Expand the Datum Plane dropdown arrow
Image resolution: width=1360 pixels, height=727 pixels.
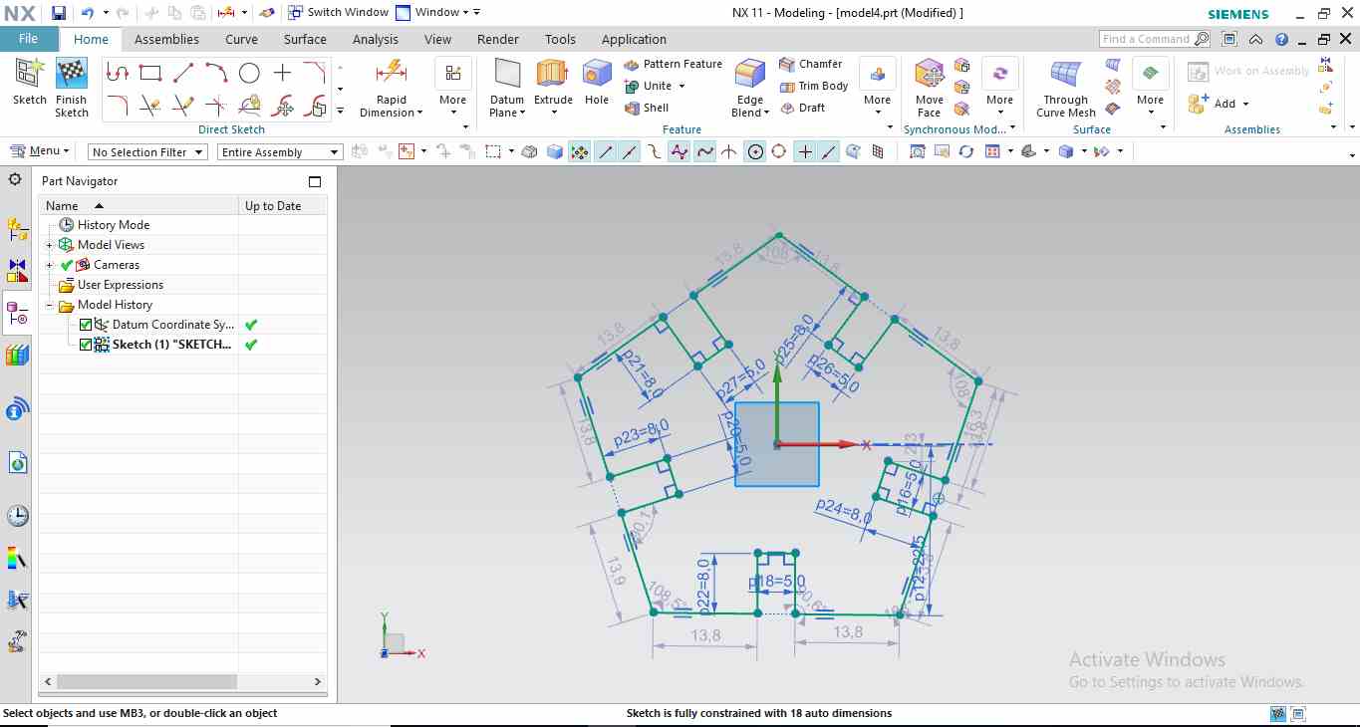[x=525, y=113]
